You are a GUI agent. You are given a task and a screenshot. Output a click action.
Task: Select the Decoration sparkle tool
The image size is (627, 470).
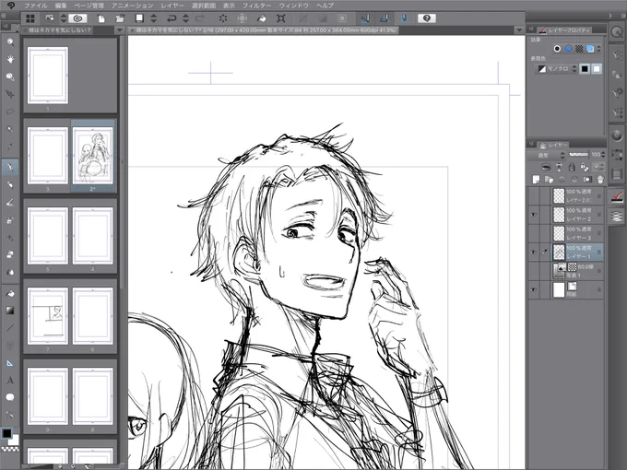click(x=10, y=238)
